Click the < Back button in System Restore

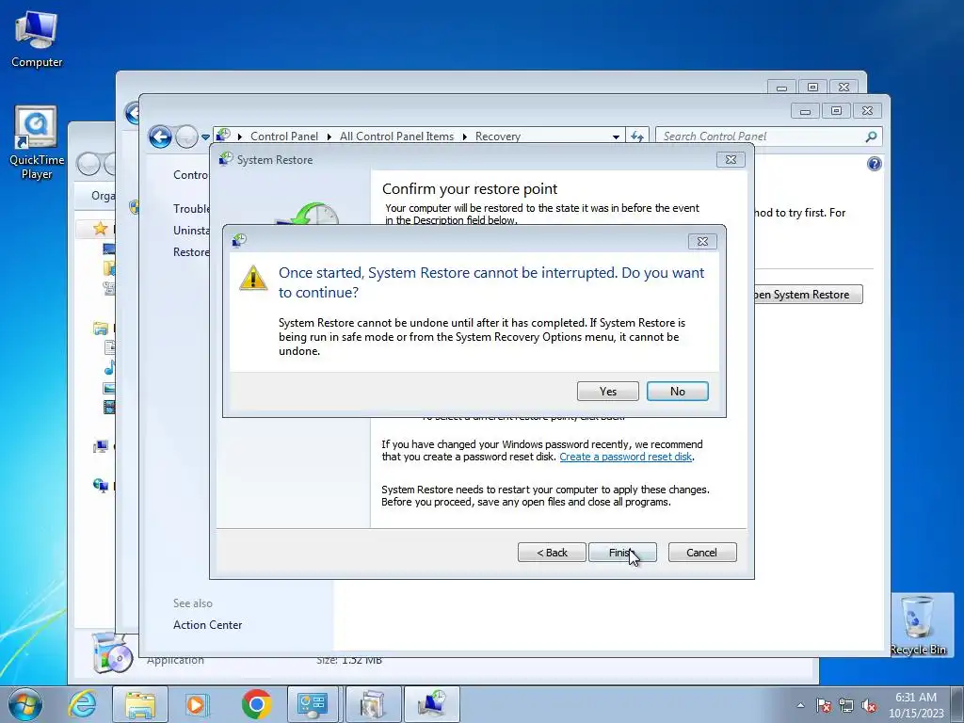pyautogui.click(x=552, y=552)
